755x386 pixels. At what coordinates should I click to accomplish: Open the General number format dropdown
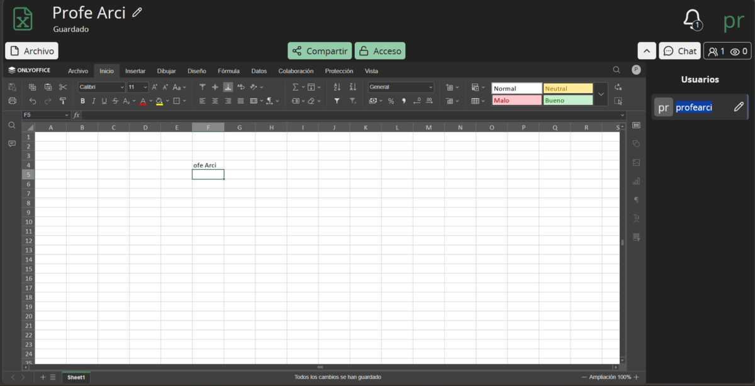click(401, 87)
